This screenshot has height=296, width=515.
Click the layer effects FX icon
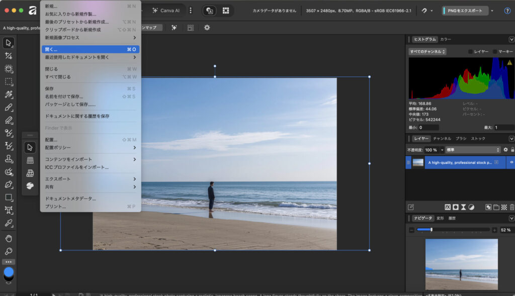(447, 207)
